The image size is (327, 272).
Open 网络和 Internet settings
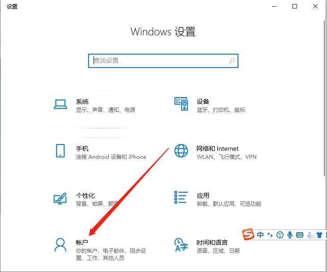[217, 149]
